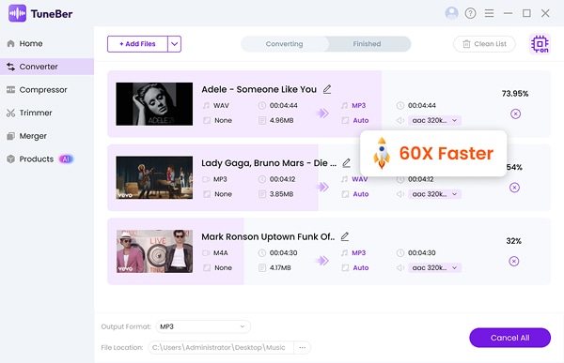Open aac 320k dropdown for Mark Ronson track

434,267
